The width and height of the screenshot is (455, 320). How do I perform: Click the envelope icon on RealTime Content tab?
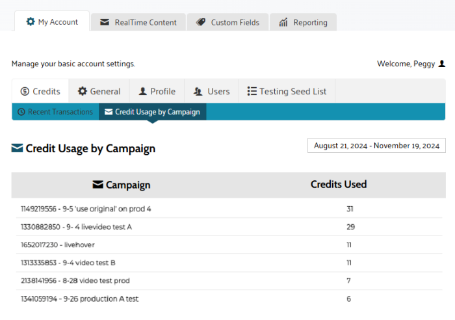pos(105,22)
